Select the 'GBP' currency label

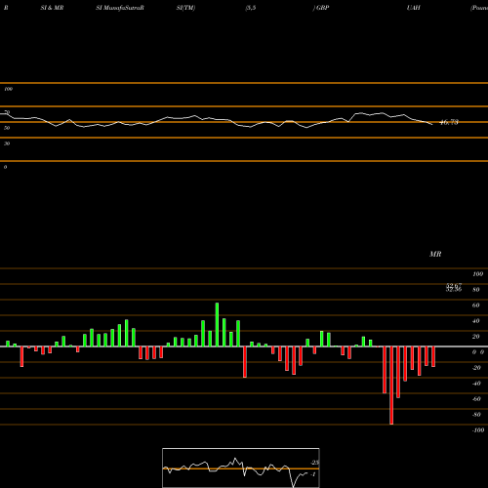point(322,8)
